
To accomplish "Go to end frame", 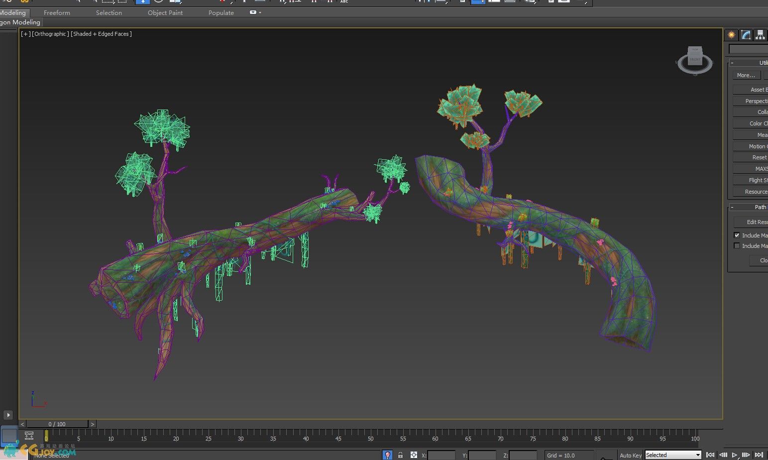I will tap(759, 455).
